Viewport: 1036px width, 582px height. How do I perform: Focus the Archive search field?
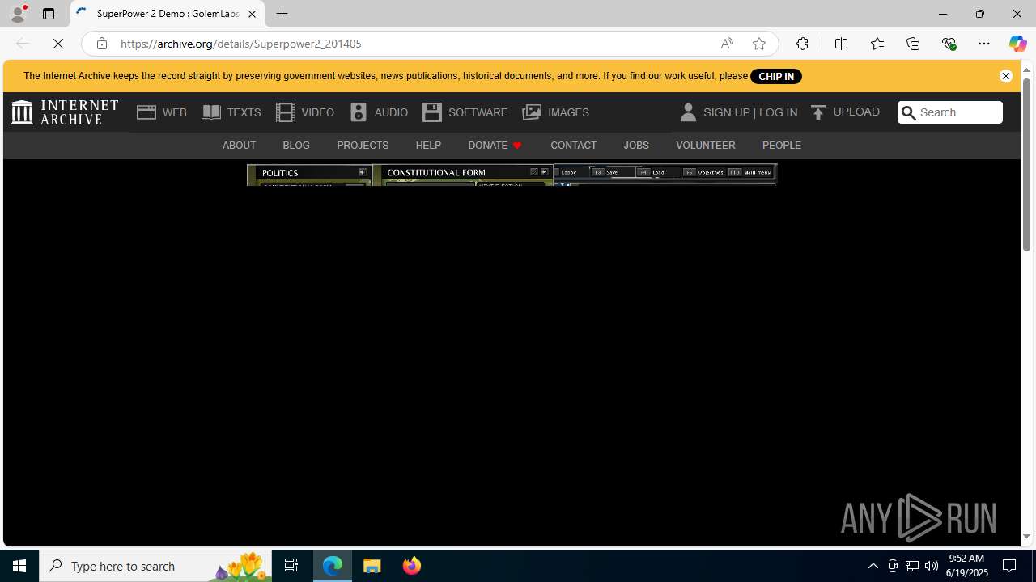coord(957,112)
